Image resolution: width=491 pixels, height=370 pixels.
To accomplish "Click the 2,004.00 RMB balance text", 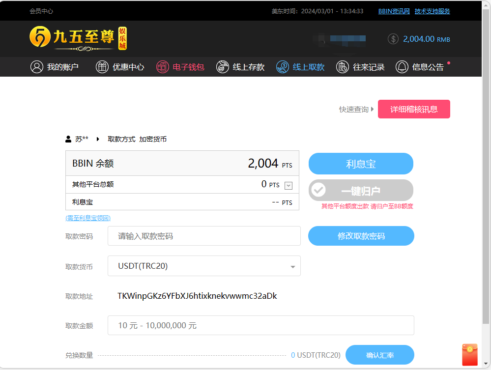I will click(x=427, y=39).
